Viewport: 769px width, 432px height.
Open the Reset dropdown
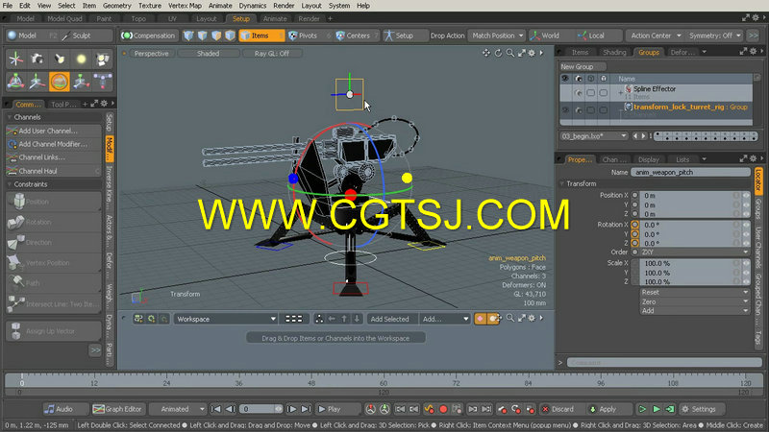click(695, 292)
